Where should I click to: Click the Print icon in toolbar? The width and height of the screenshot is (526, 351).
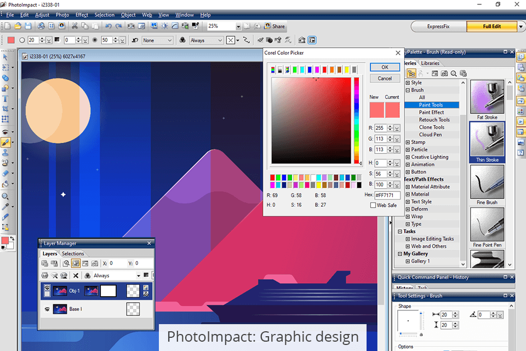click(x=41, y=26)
